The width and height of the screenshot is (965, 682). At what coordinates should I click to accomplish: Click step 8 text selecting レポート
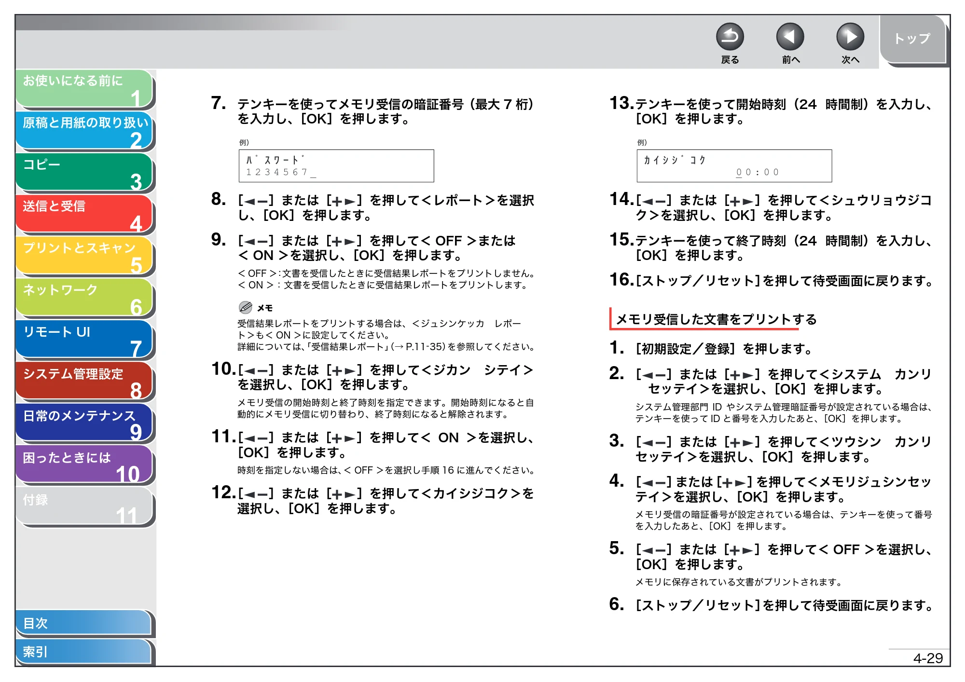coord(386,207)
